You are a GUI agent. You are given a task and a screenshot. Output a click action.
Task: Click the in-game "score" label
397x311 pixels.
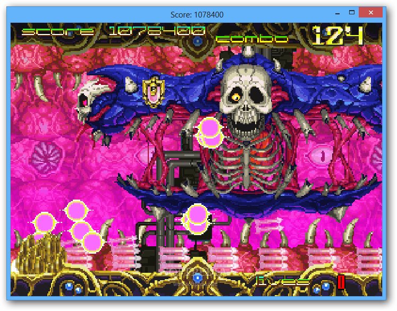coord(58,31)
